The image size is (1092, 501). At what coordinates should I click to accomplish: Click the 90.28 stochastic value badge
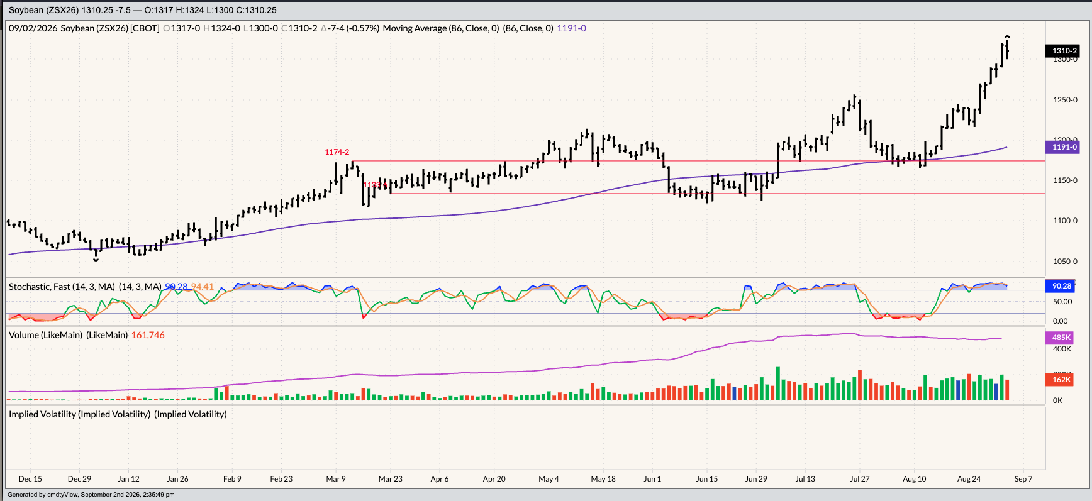coord(1061,286)
